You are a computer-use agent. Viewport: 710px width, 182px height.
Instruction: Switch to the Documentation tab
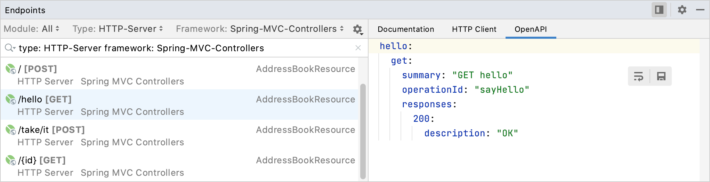[406, 29]
